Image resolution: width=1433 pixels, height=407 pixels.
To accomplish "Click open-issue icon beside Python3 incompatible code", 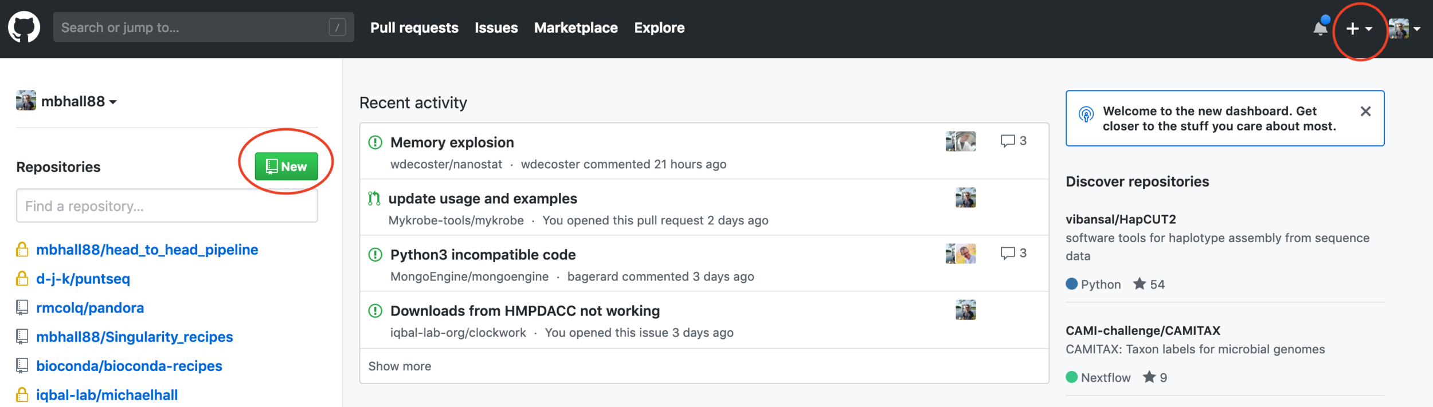I will (x=375, y=254).
